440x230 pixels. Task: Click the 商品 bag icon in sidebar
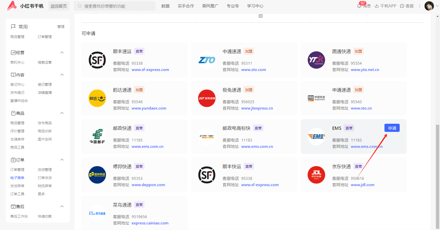coord(13,113)
